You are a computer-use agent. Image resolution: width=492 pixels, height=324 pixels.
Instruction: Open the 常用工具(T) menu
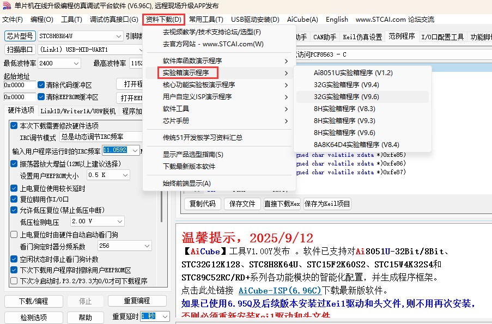[206, 20]
